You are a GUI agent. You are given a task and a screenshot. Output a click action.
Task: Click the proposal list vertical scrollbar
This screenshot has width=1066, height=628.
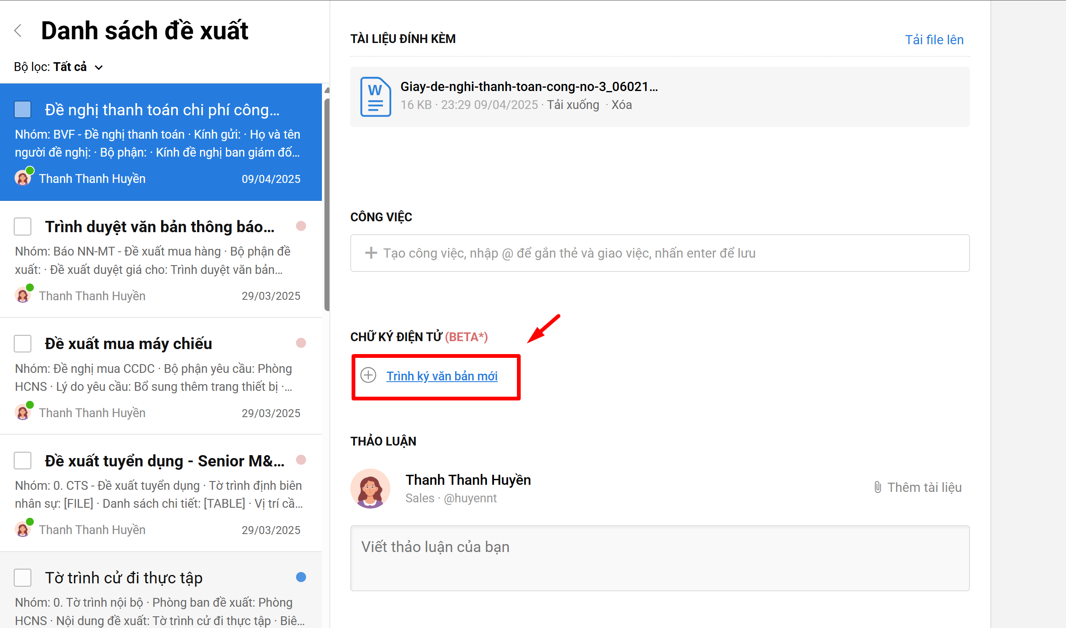click(x=327, y=203)
